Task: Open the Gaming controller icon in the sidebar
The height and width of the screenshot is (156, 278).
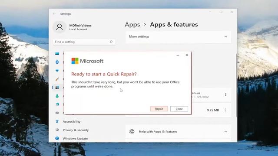Action: pyautogui.click(x=57, y=113)
